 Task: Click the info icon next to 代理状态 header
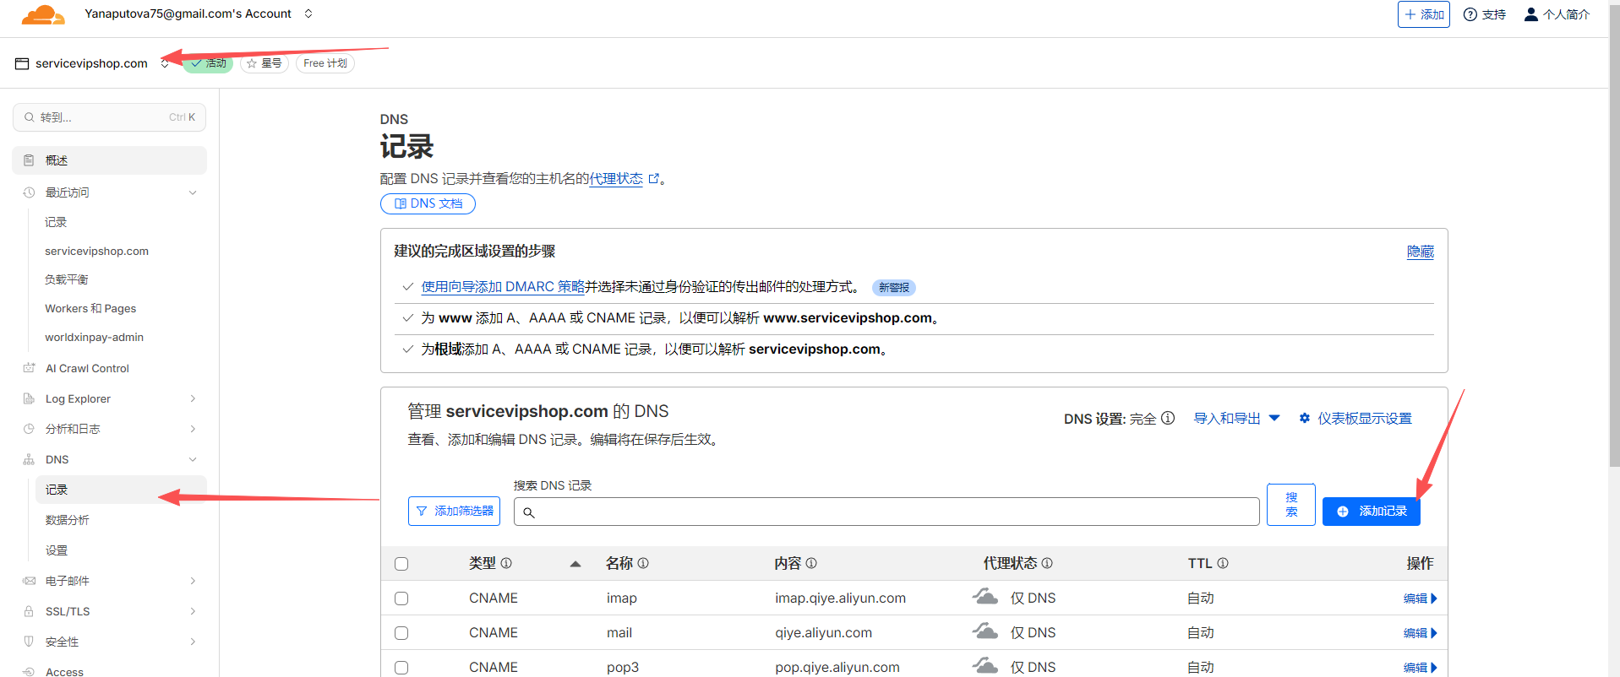point(1047,563)
